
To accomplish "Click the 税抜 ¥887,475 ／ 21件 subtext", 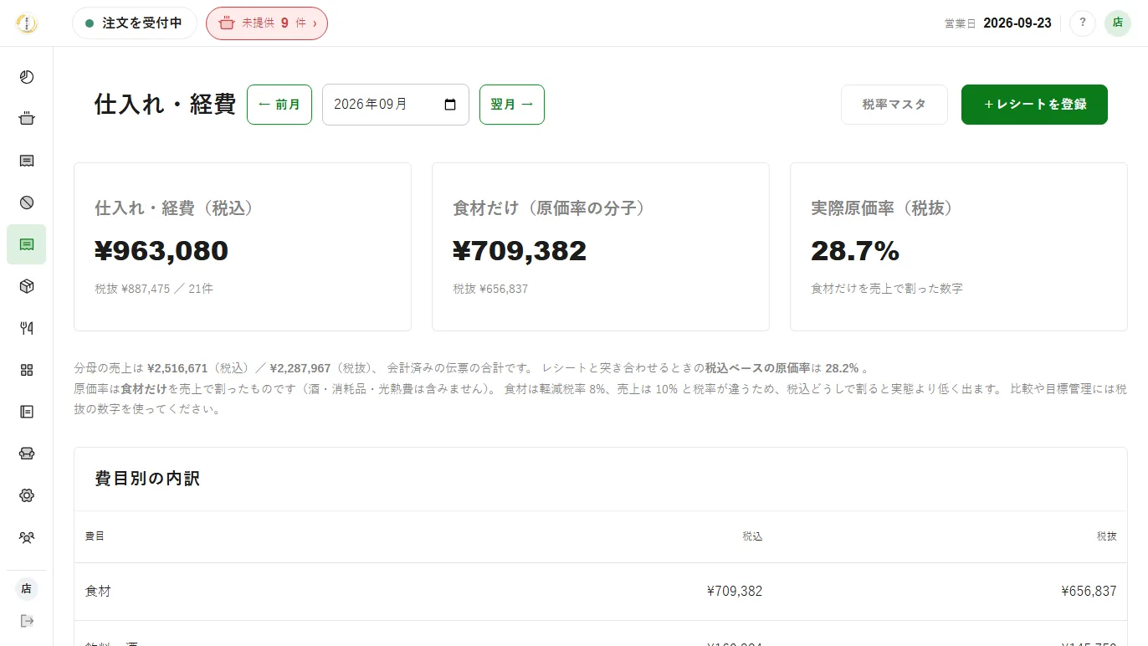I will tap(154, 289).
